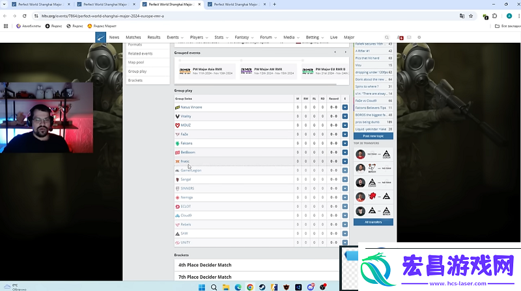Image resolution: width=521 pixels, height=291 pixels.
Task: Open the green extension with badge 2
Action: 485,16
